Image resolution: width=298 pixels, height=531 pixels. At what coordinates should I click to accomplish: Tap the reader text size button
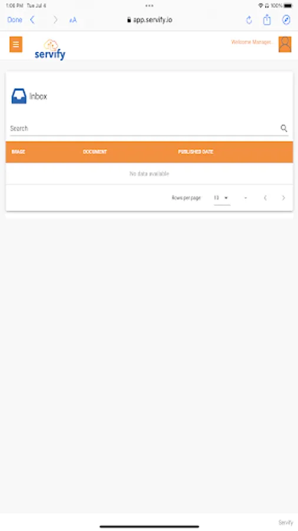coord(73,20)
